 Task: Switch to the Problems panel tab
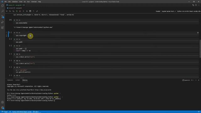(10, 80)
